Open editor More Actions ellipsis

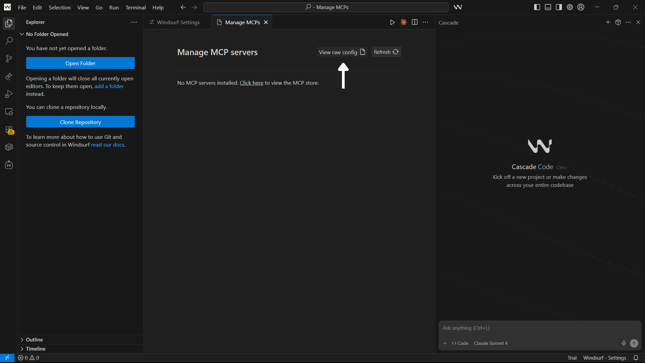coord(426,22)
